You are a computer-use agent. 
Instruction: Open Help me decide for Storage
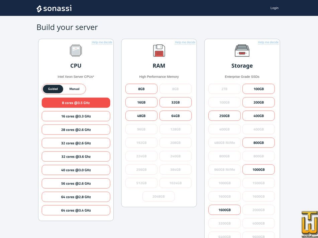tap(268, 42)
